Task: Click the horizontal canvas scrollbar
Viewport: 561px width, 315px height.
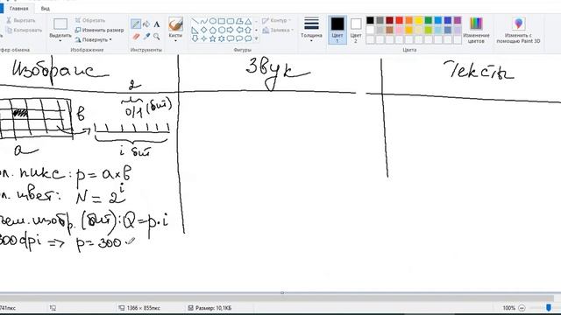Action: [x=277, y=297]
